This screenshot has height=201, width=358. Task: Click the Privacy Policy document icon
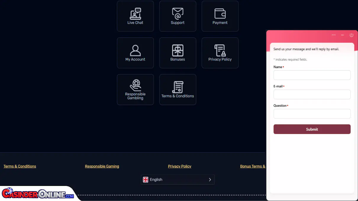pos(220,50)
